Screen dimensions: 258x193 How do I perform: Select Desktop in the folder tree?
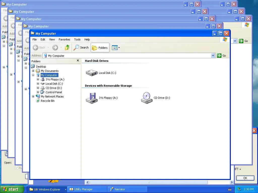pos(41,66)
